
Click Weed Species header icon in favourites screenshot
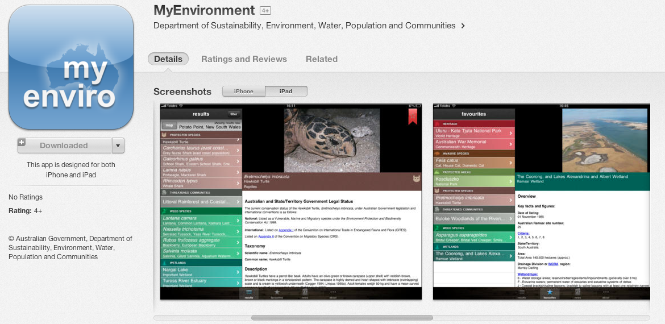coord(437,228)
